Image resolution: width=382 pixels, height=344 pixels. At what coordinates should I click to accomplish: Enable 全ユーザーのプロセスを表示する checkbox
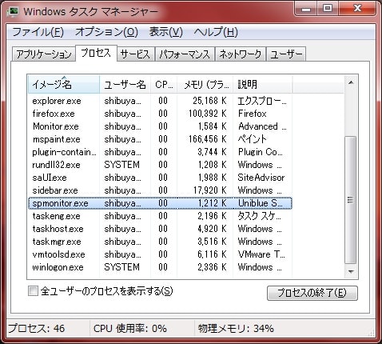coord(33,290)
